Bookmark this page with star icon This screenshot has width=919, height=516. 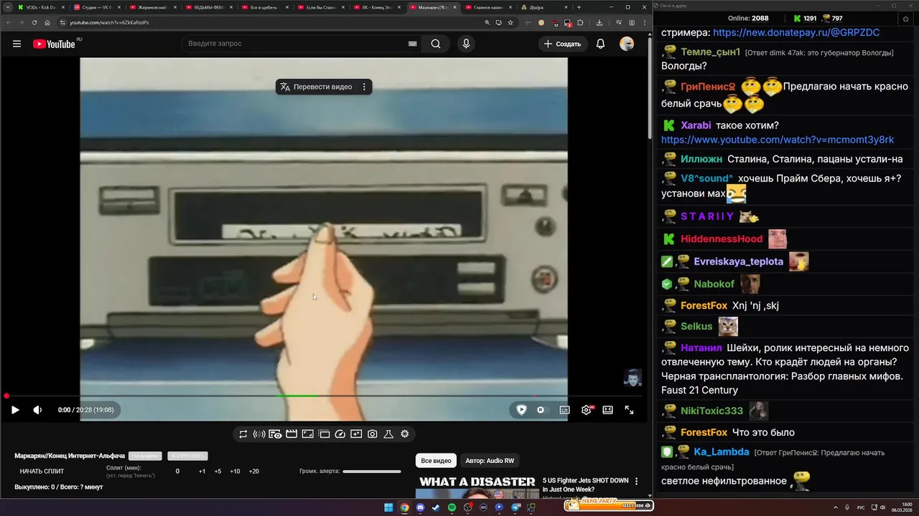[510, 22]
